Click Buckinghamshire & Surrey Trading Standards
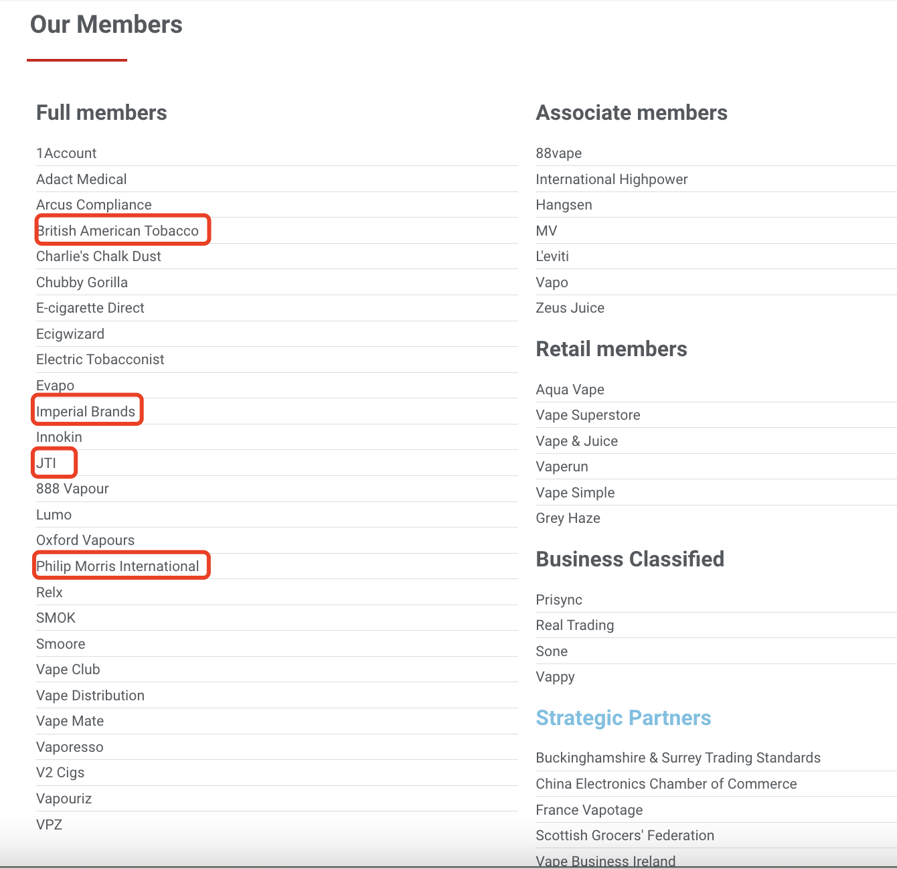The height and width of the screenshot is (869, 897). click(x=677, y=758)
